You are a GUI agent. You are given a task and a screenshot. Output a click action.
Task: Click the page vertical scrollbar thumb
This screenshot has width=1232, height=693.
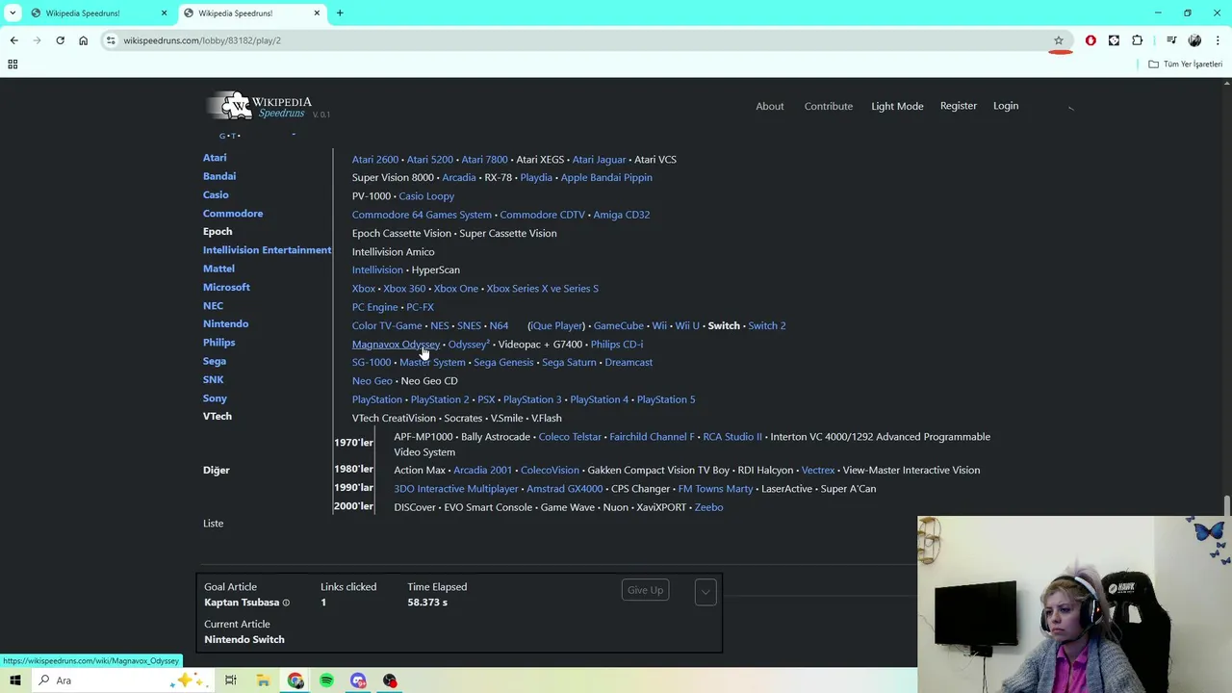point(1227,506)
